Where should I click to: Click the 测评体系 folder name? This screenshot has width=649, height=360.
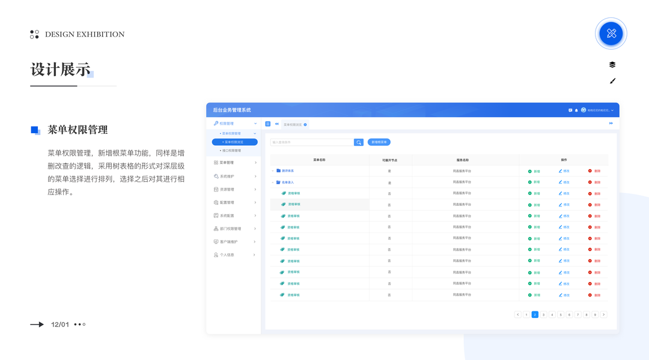tap(288, 171)
